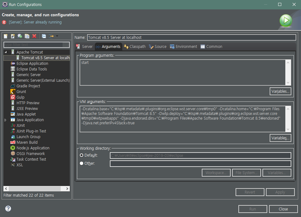Click the Launch Group icon
301x217 pixels.
[13, 137]
